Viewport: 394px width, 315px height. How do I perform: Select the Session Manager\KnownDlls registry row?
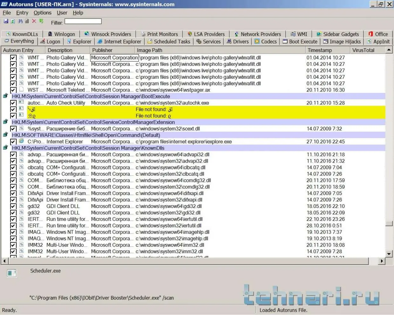pyautogui.click(x=193, y=148)
